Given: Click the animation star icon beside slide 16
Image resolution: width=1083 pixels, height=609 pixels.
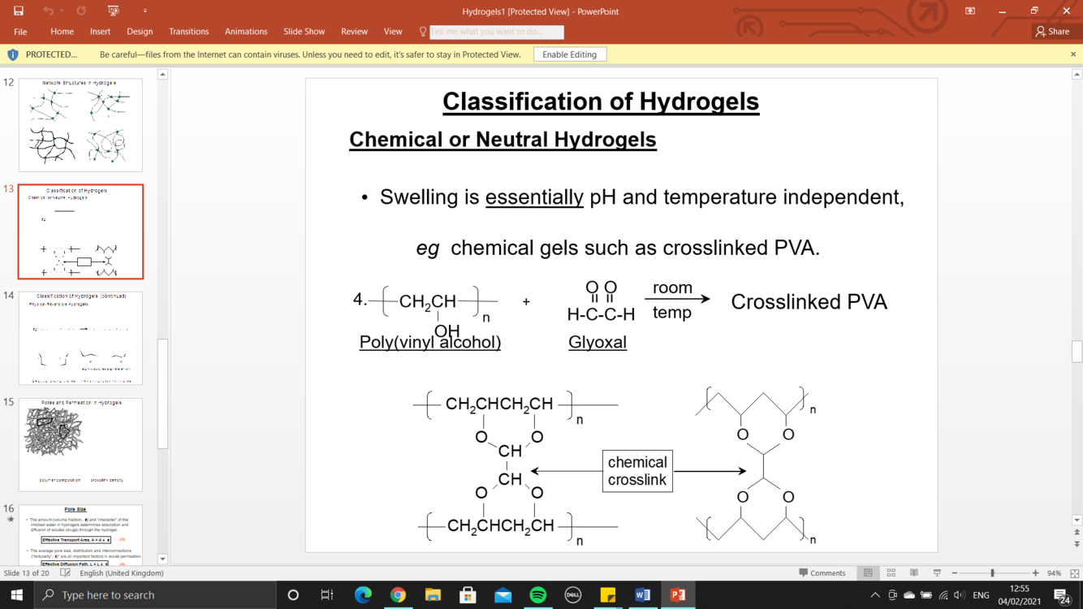Looking at the screenshot, I should coord(10,520).
